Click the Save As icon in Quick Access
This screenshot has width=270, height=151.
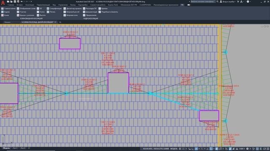[x=18, y=2]
